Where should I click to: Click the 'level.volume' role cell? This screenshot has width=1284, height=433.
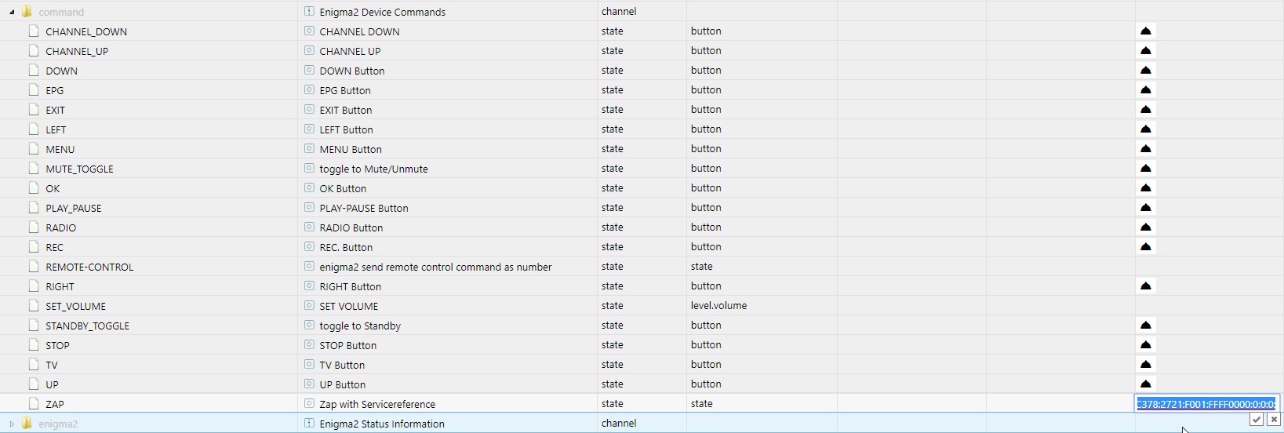pos(718,305)
